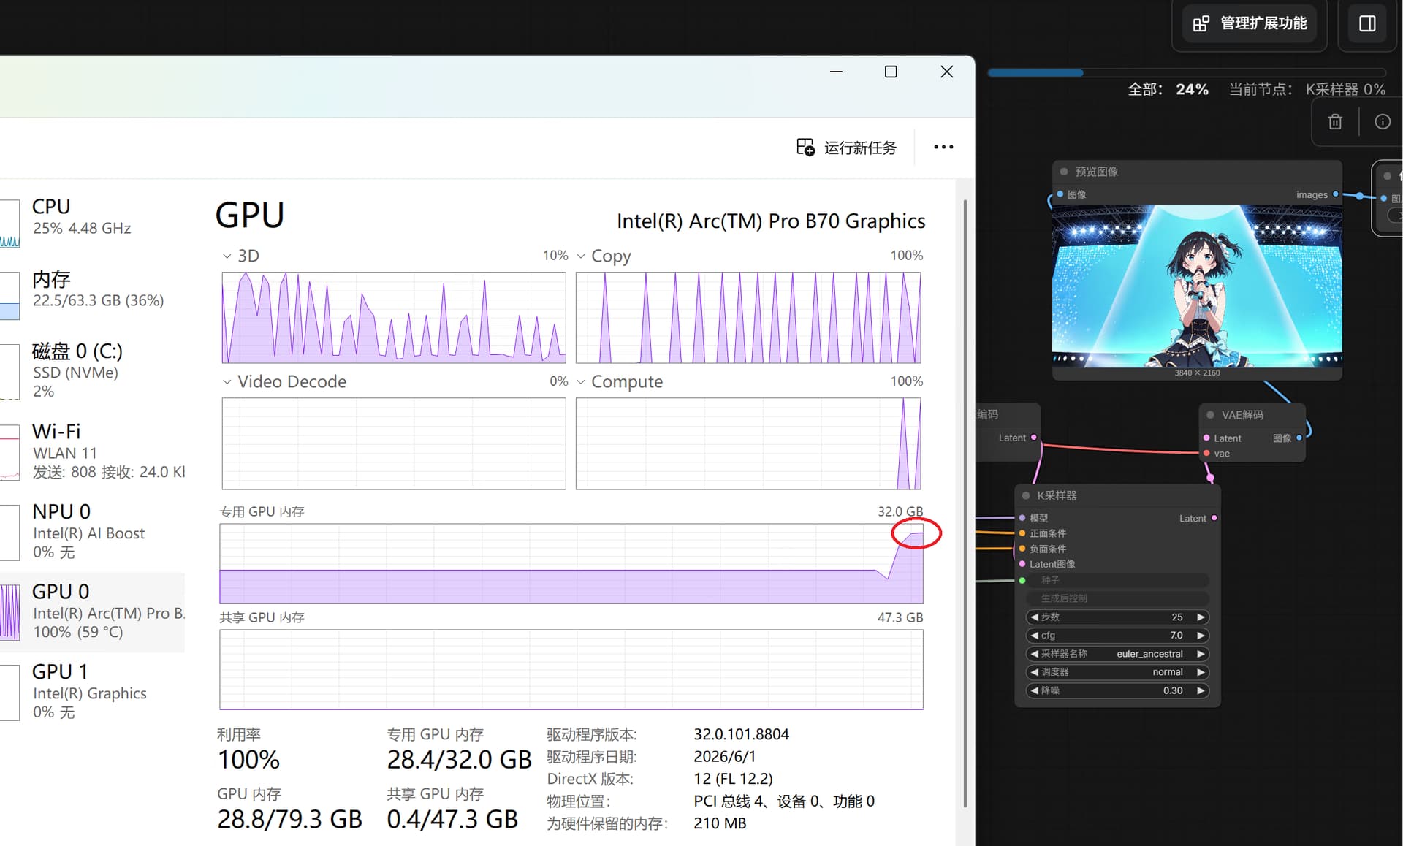Decrease cfg value with left arrow
Viewport: 1403px width, 846px height.
1034,636
